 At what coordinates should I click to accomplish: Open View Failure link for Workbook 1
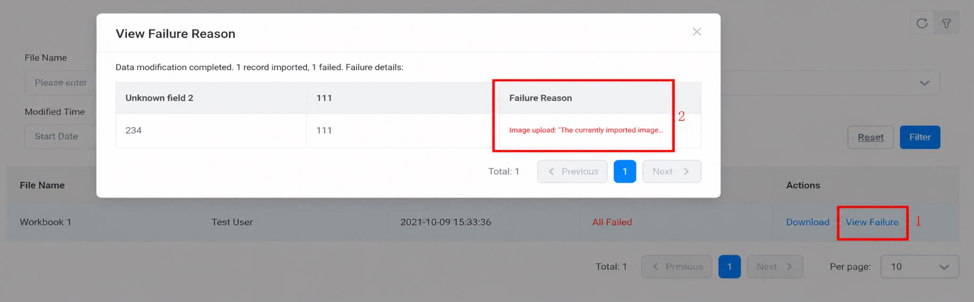pos(872,222)
